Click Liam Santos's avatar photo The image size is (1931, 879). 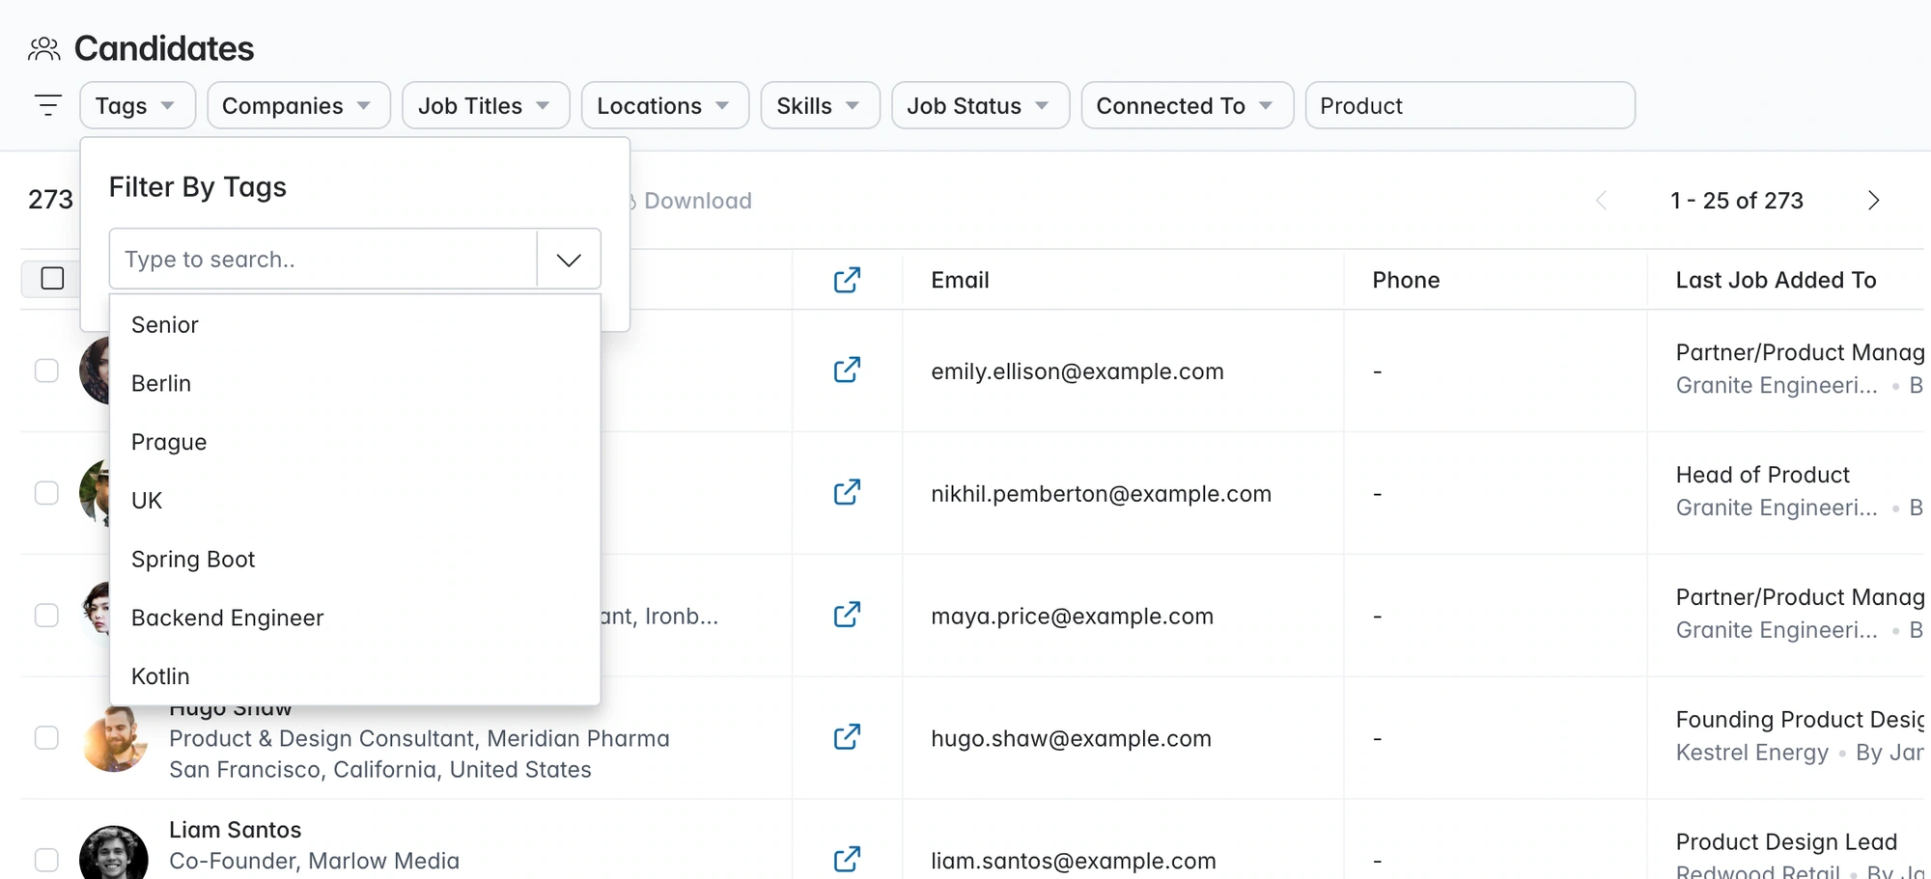click(x=114, y=853)
